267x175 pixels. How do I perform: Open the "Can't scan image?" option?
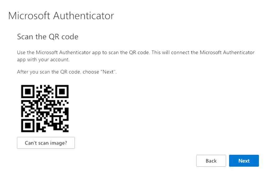click(46, 143)
